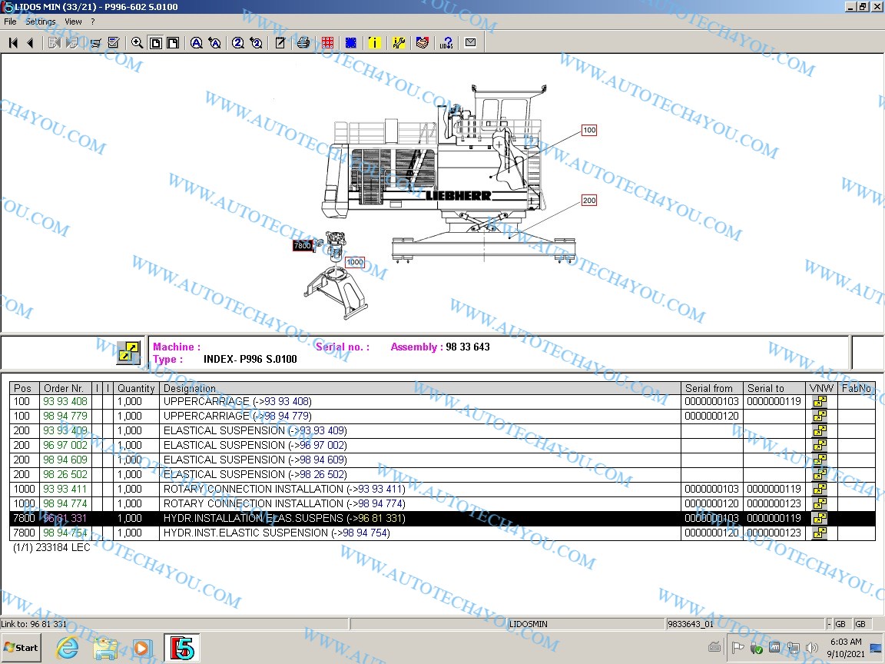Click the 200 callout label in diagram
The height and width of the screenshot is (664, 885).
click(x=588, y=201)
